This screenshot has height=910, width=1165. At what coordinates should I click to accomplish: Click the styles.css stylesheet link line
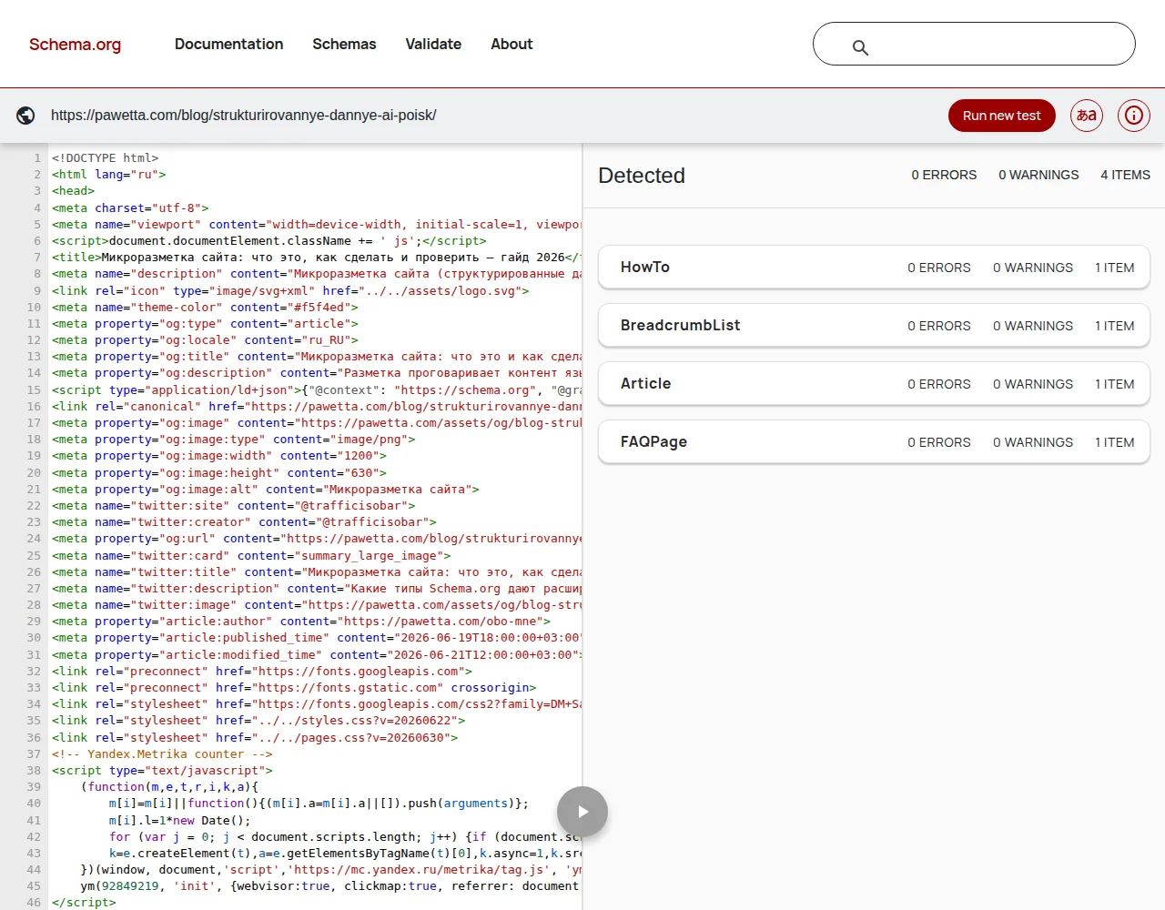(x=258, y=720)
